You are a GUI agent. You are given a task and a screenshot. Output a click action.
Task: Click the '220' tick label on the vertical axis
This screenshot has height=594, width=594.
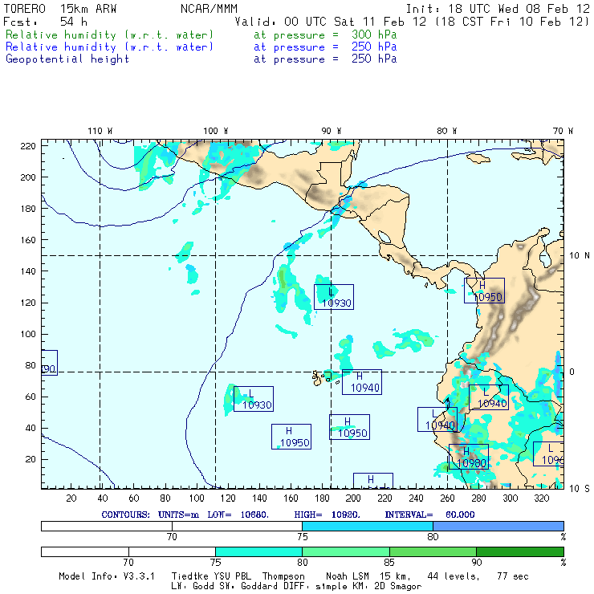28,146
